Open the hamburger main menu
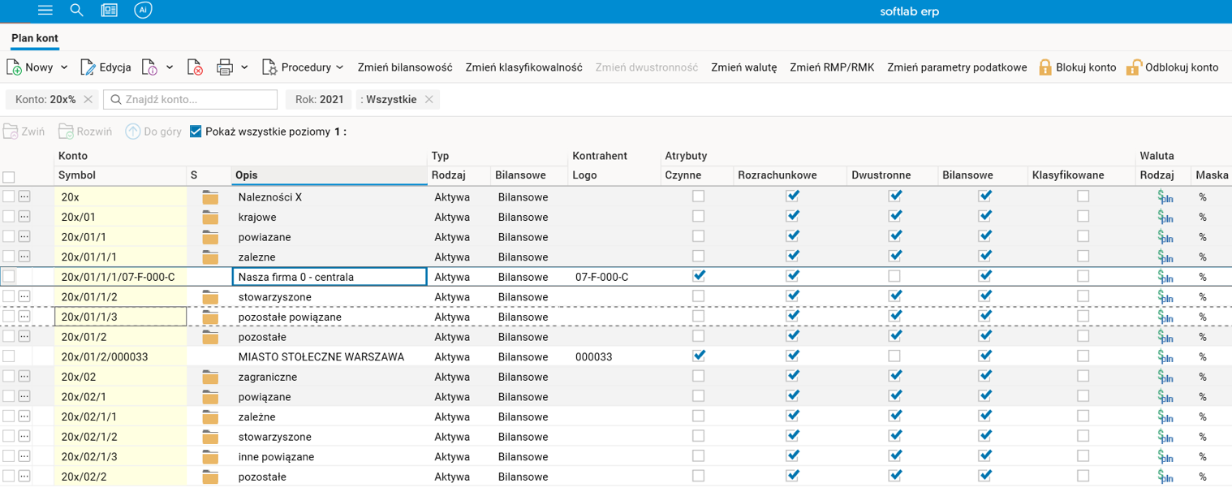 45,11
